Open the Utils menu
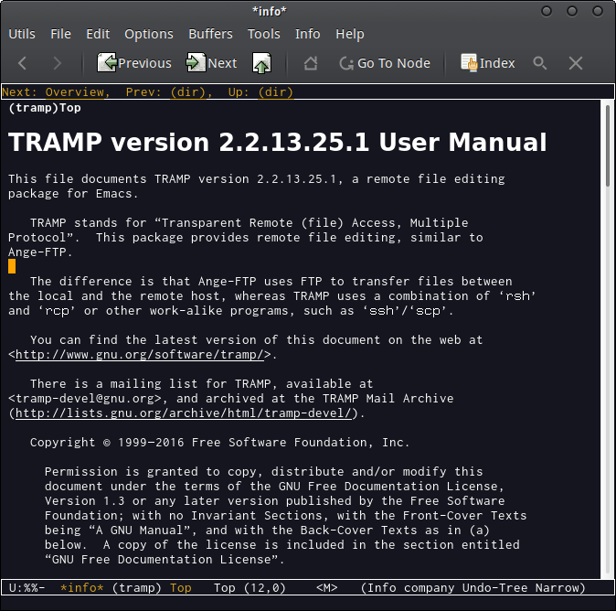Image resolution: width=616 pixels, height=611 pixels. [x=22, y=34]
